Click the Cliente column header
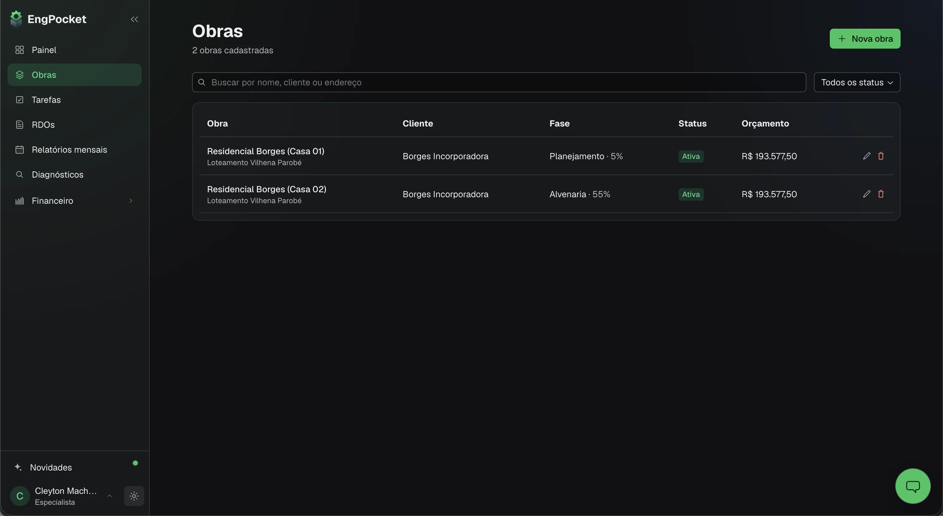This screenshot has width=943, height=516. coord(418,124)
